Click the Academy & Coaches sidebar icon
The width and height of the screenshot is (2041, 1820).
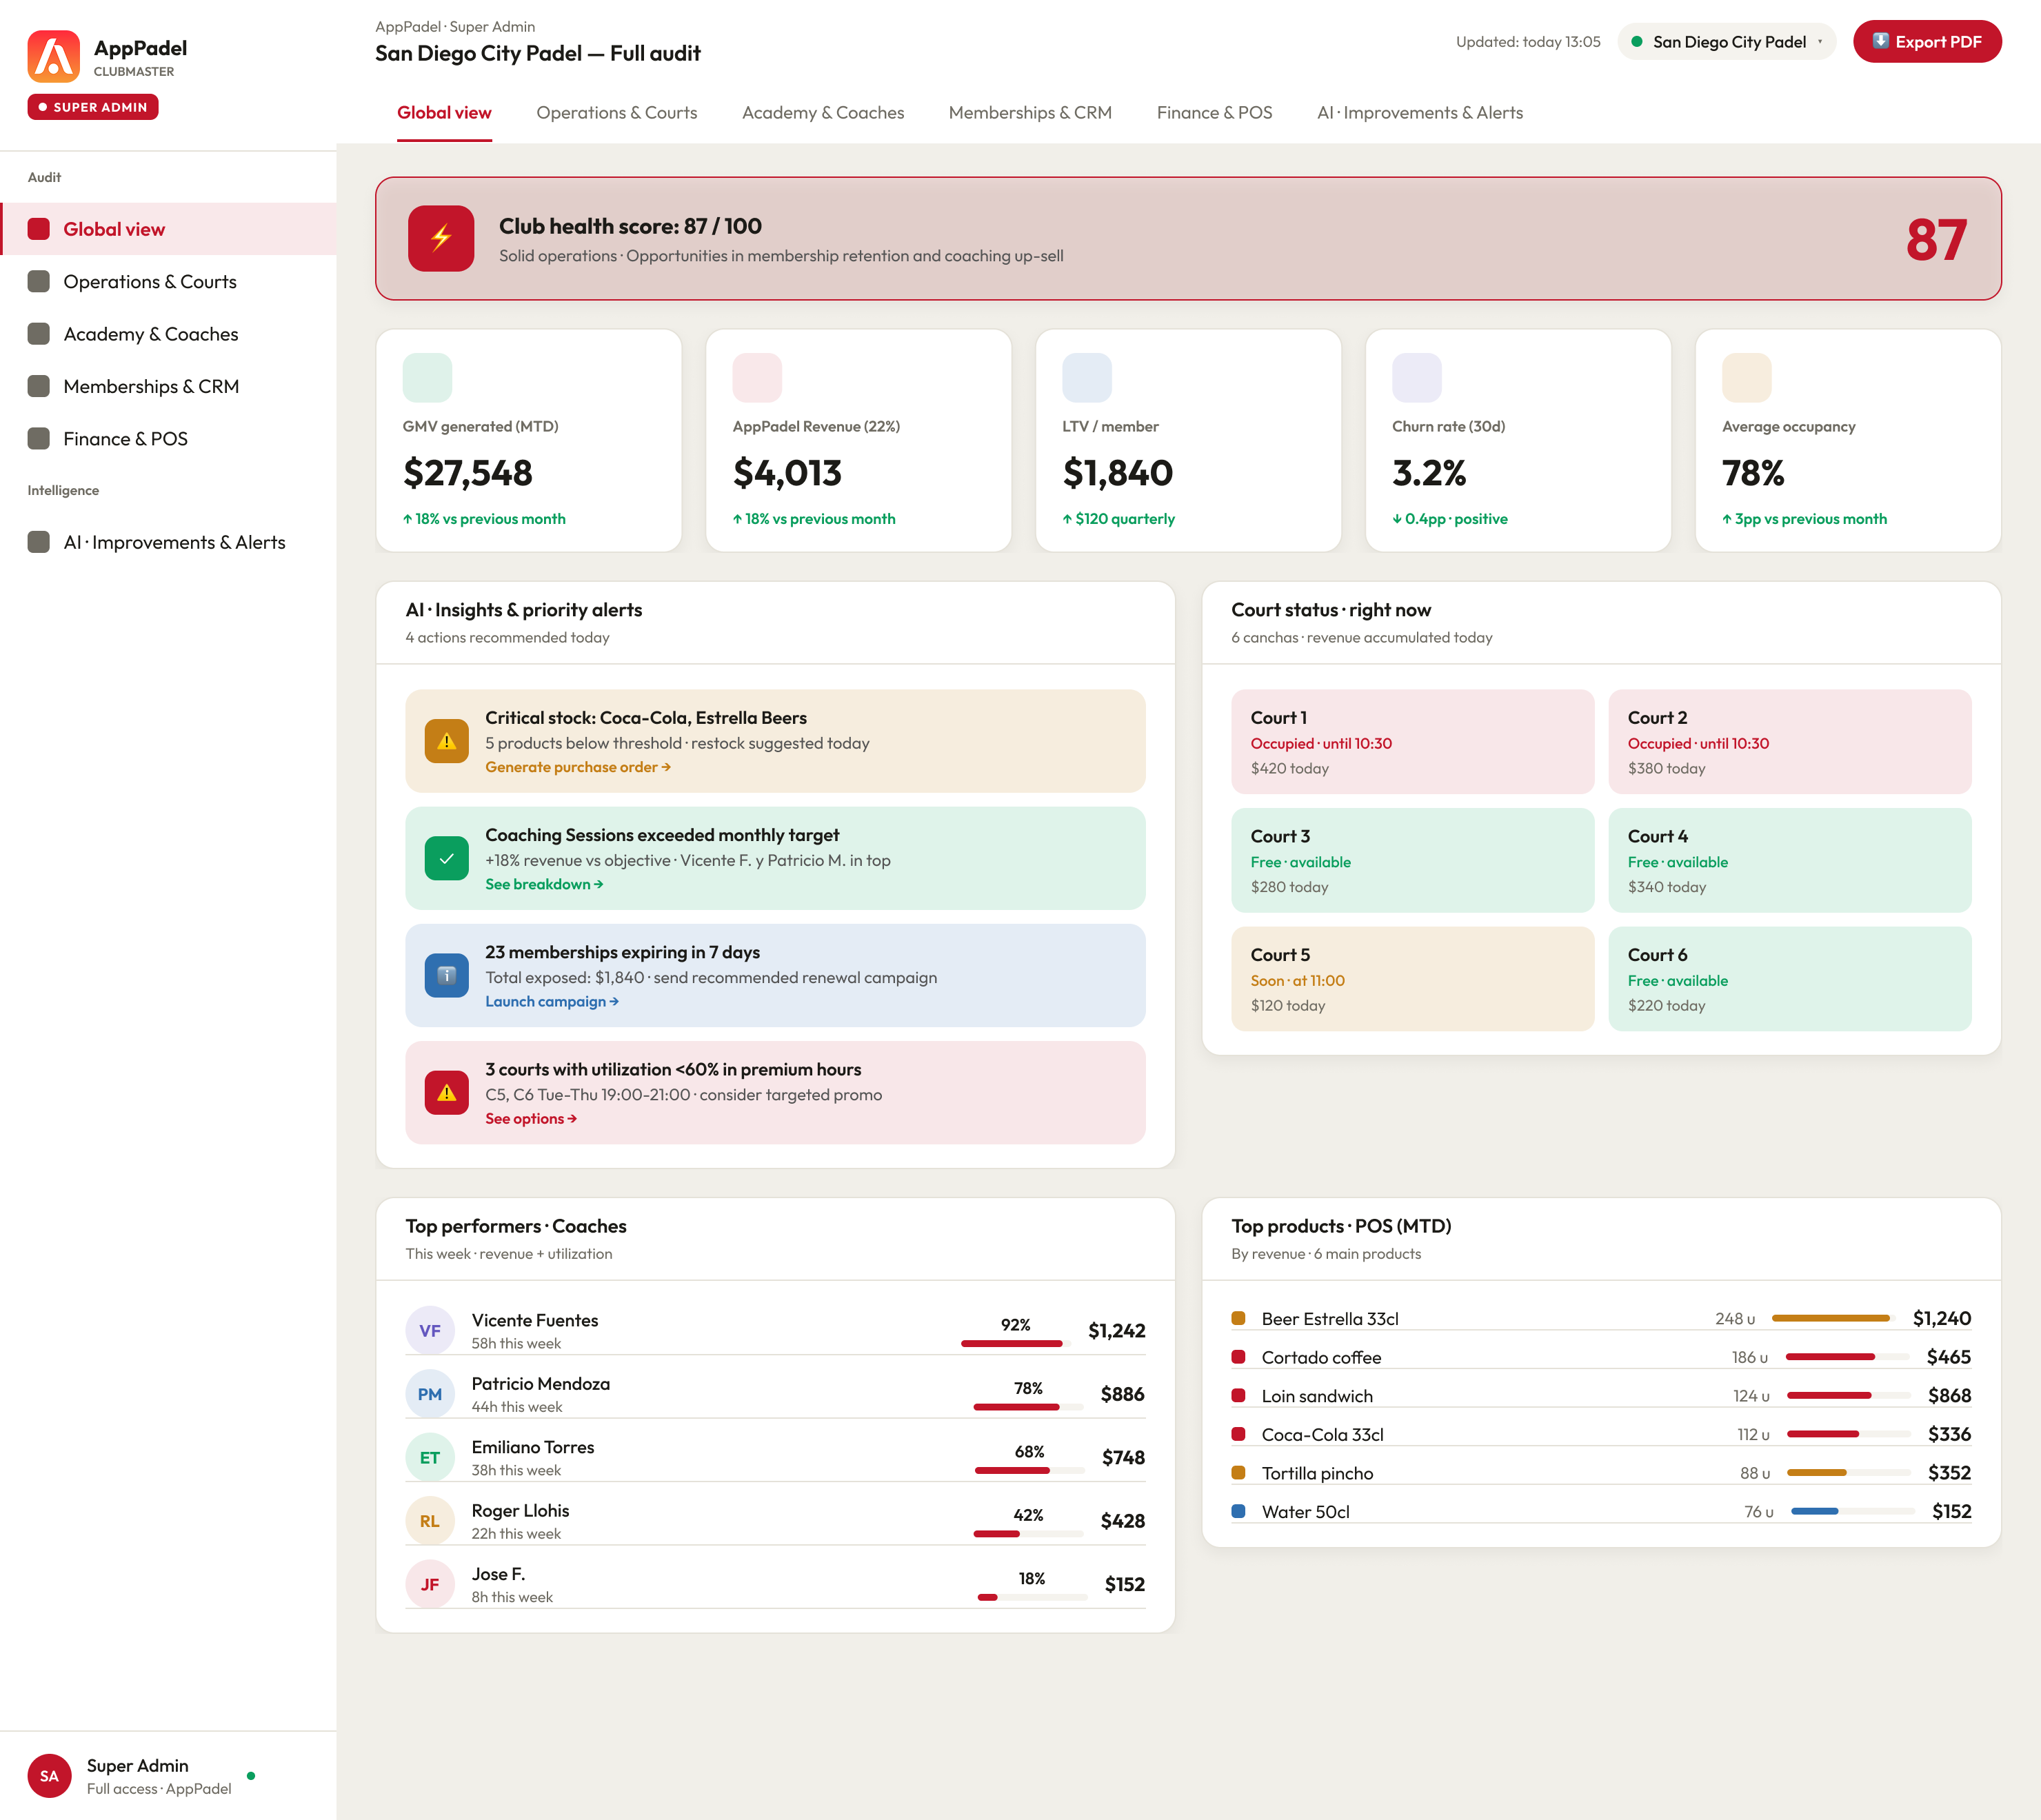pyautogui.click(x=39, y=334)
